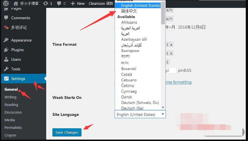Open the Permalinks settings submenu
This screenshot has width=248, height=141.
tap(13, 127)
